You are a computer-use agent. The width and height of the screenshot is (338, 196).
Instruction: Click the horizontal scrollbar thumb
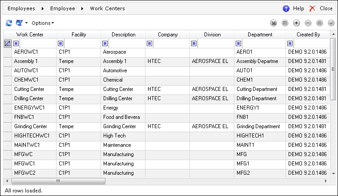(x=58, y=181)
